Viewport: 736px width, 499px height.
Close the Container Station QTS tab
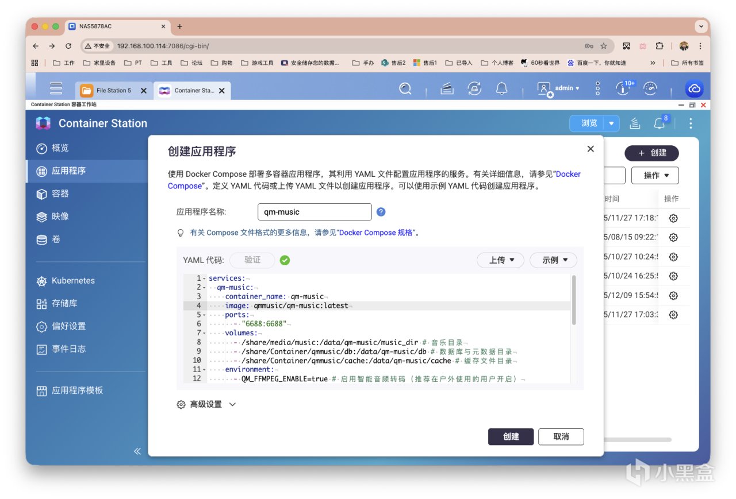click(222, 91)
